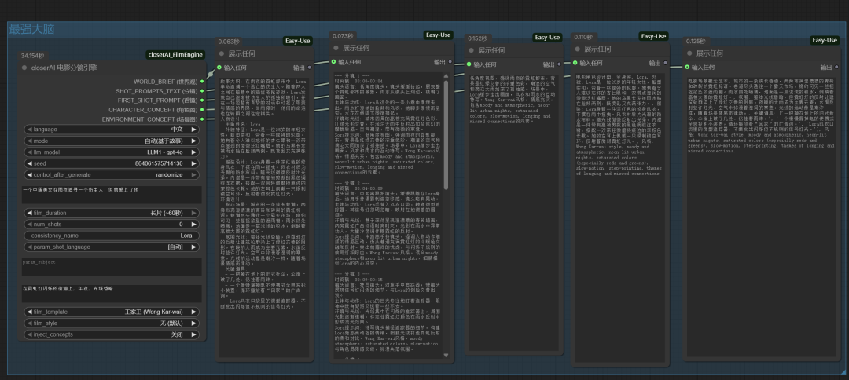Click the SHOT_PROMPTS_TEXT (分镜) output socket
The width and height of the screenshot is (849, 380).
pos(203,91)
